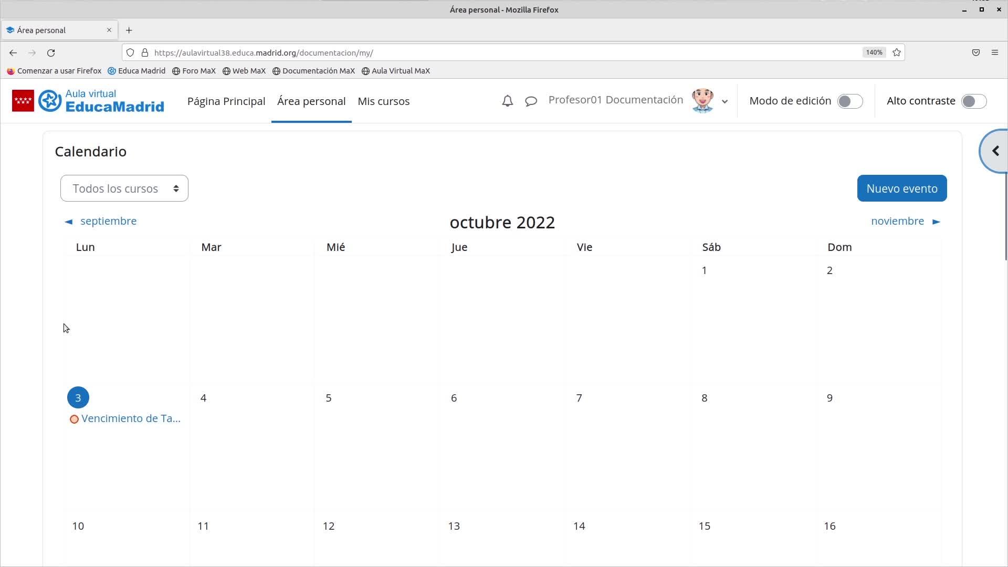Open a new browser tab

(129, 30)
